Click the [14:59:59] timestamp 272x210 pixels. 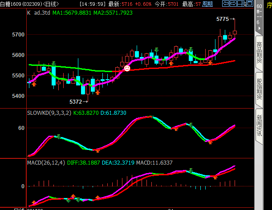coord(92,4)
